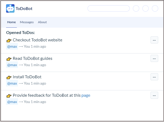The image size is (164, 122).
Task: Click the hand icon beside Read ToDoBot guides
Action: 9,59
